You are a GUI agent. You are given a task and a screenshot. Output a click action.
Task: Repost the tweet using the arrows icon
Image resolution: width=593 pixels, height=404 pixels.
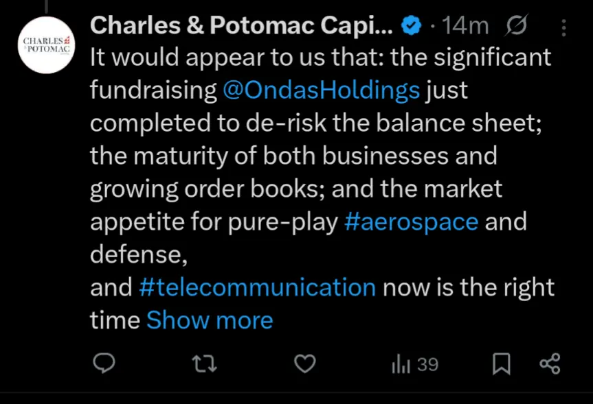204,364
